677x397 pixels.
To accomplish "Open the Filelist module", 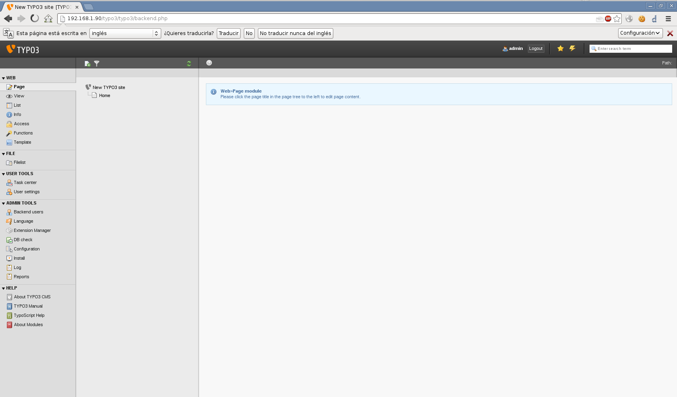I will point(19,163).
